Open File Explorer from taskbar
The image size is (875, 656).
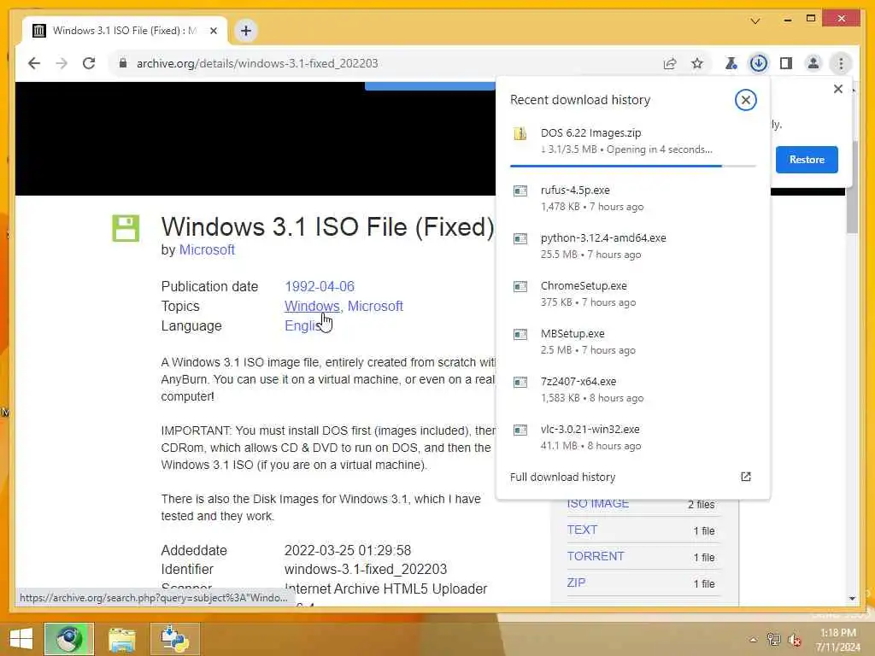(x=122, y=640)
